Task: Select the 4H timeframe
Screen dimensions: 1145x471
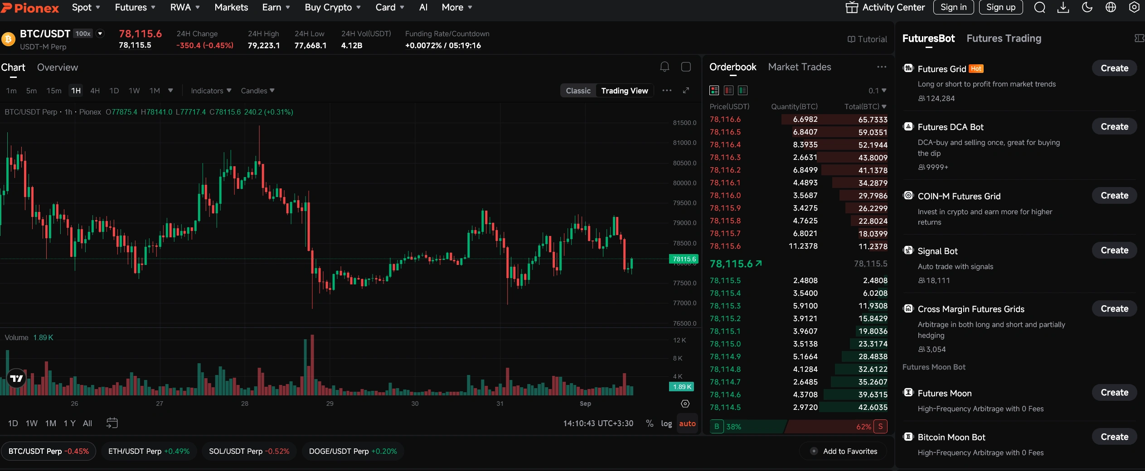Action: point(95,91)
